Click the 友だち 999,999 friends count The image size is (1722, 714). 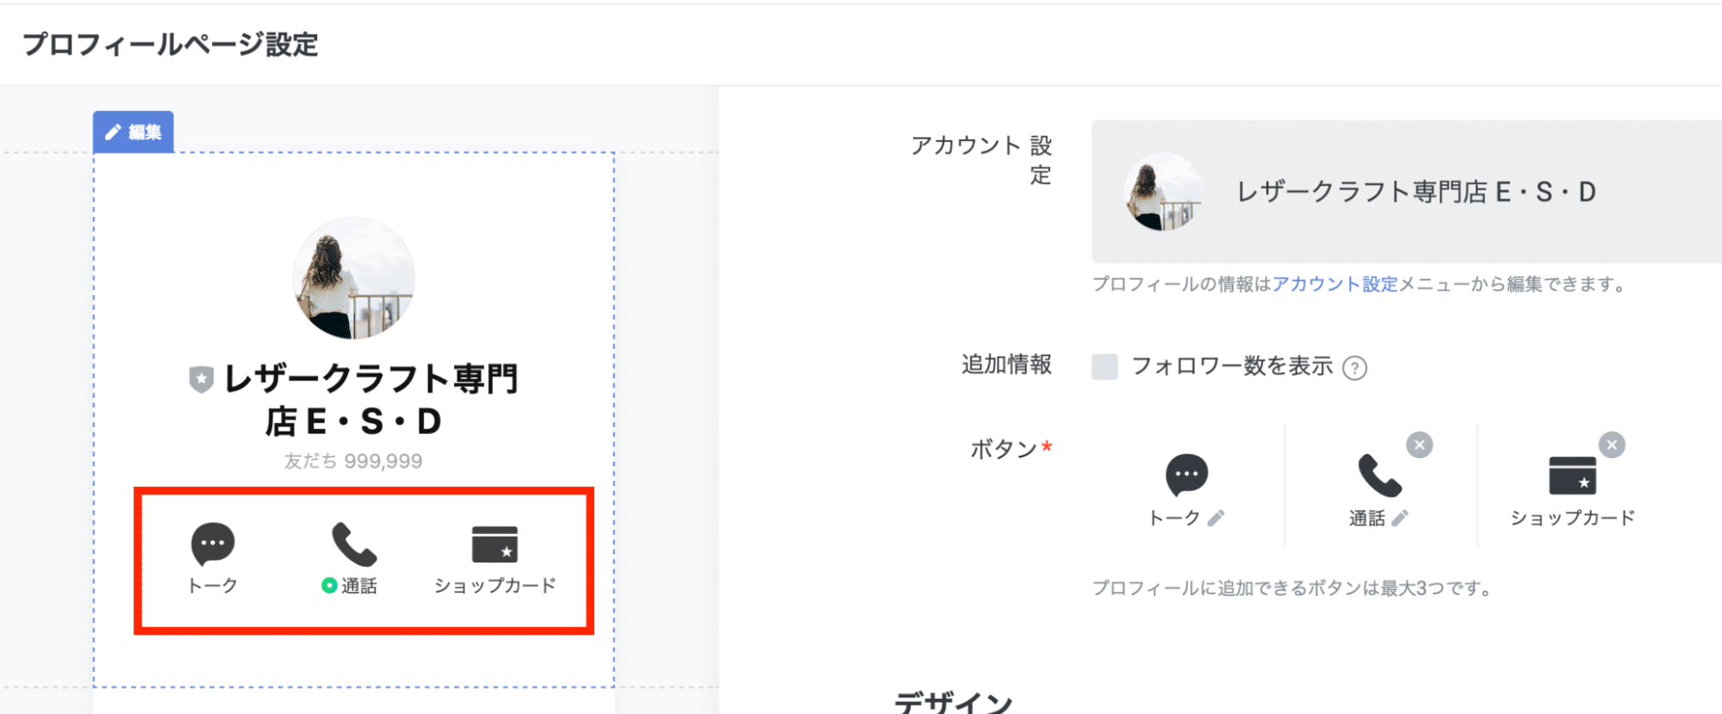click(x=353, y=462)
